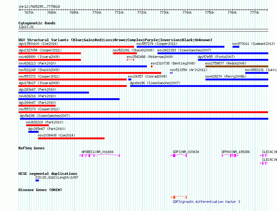The width and height of the screenshot is (277, 211).
Task: Click the dgv264n67 (Park2010) red bar
Action: (37, 106)
